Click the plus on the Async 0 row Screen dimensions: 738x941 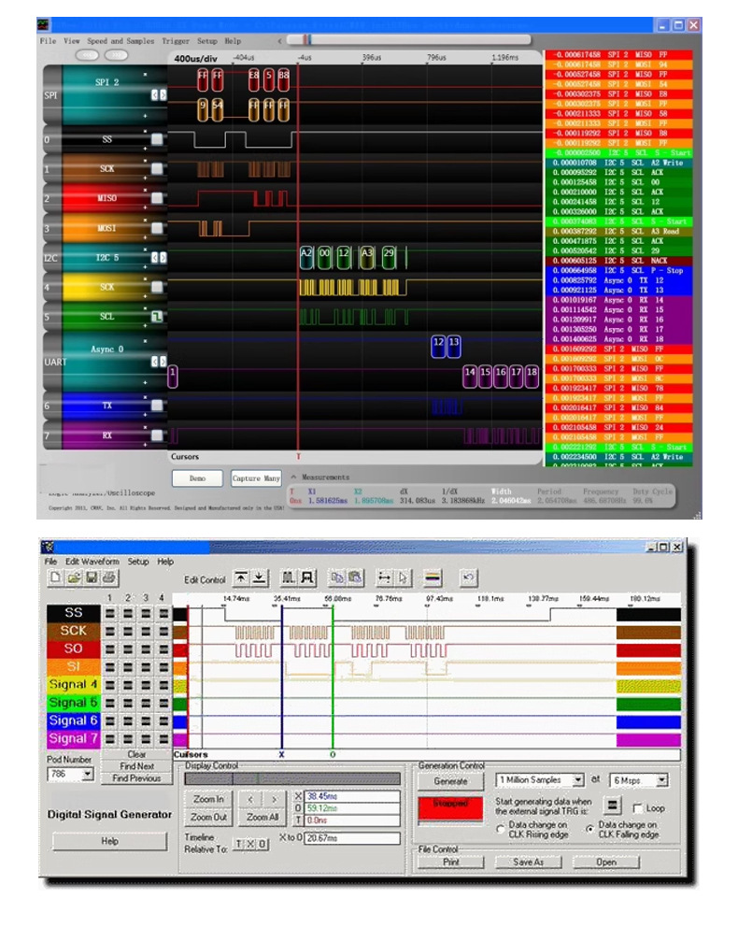[x=145, y=382]
